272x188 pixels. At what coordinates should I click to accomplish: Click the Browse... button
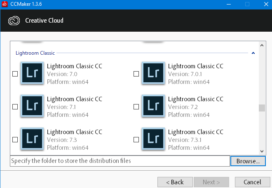(x=248, y=161)
